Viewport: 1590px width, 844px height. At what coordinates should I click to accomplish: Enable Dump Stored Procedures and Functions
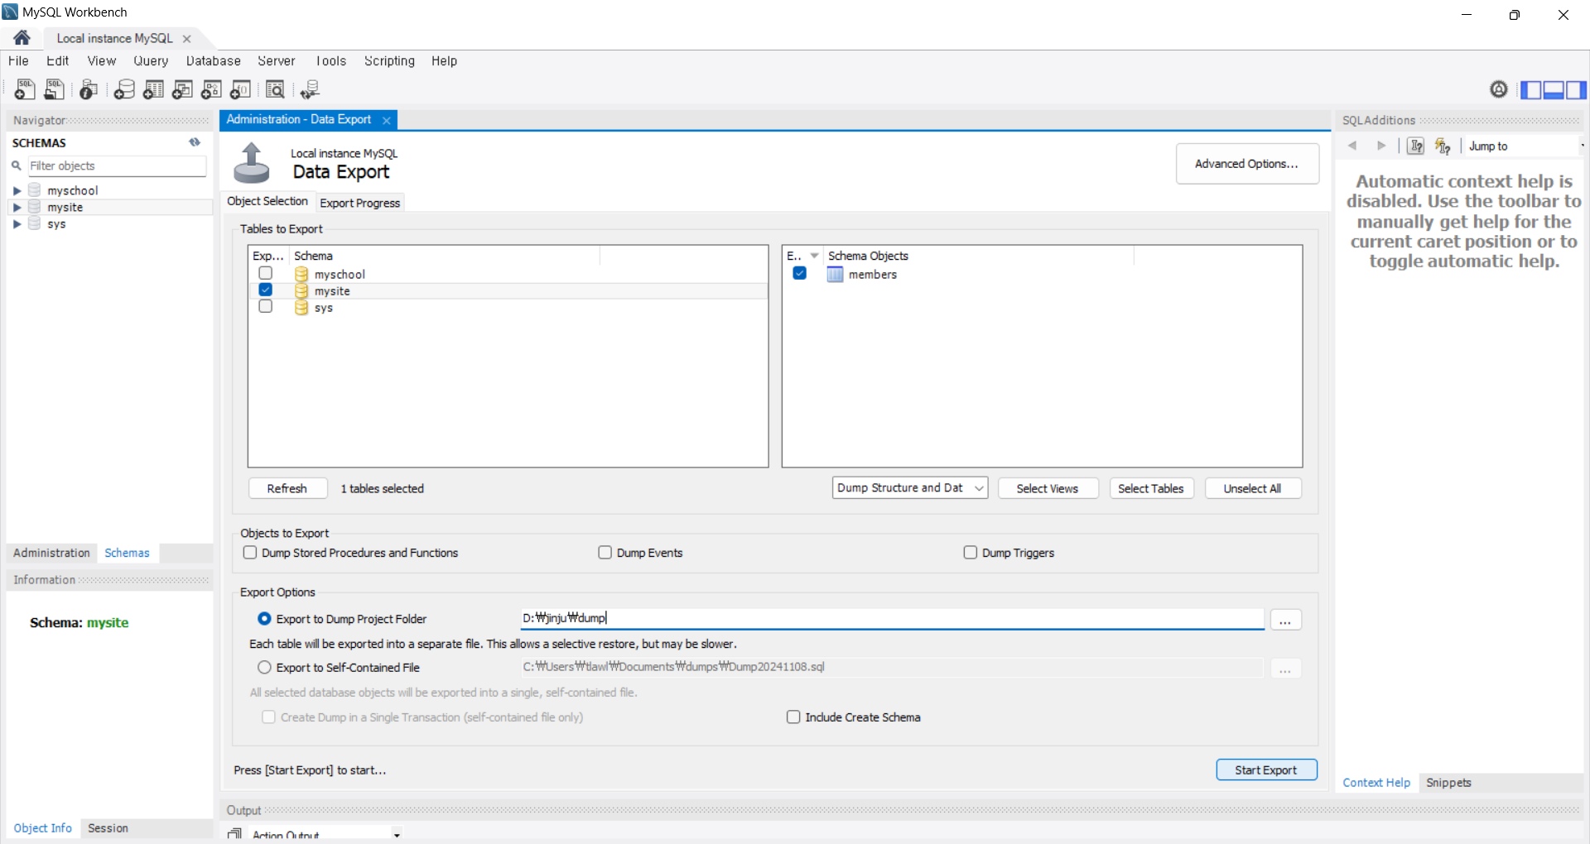pos(249,553)
